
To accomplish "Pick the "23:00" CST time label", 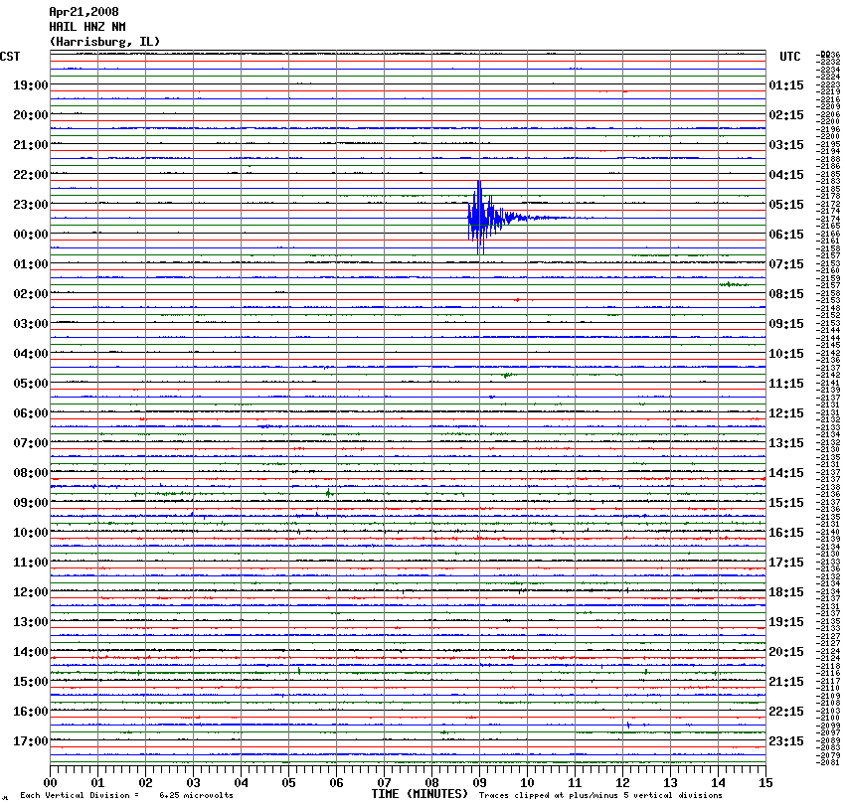I will click(x=31, y=204).
